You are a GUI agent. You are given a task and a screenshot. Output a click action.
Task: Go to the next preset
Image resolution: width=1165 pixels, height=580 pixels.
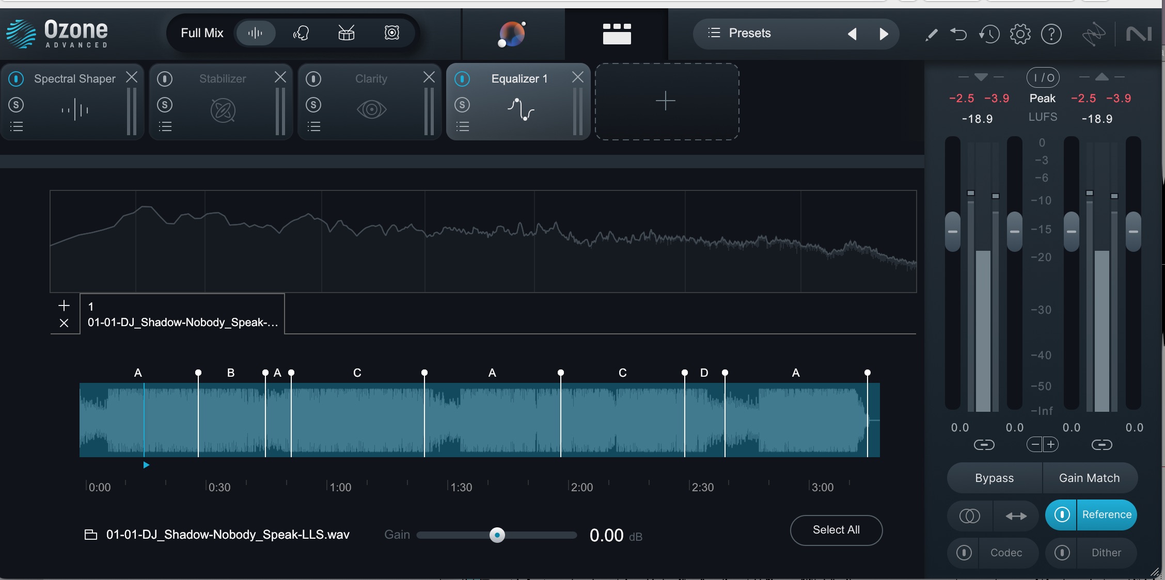[x=884, y=34]
